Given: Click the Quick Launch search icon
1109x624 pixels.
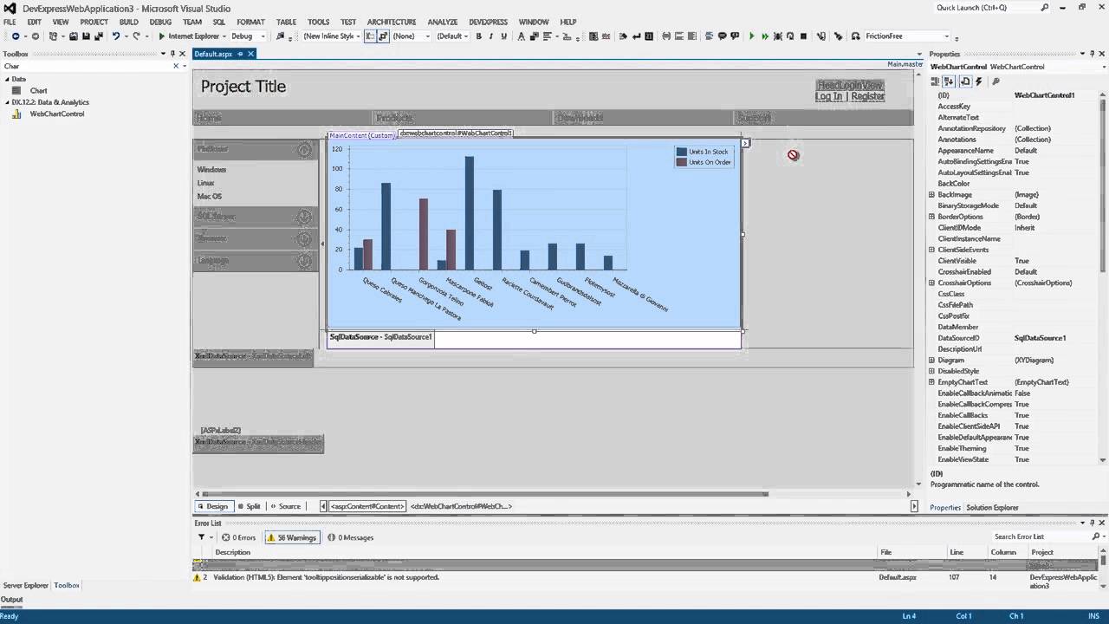Looking at the screenshot, I should (x=1045, y=8).
